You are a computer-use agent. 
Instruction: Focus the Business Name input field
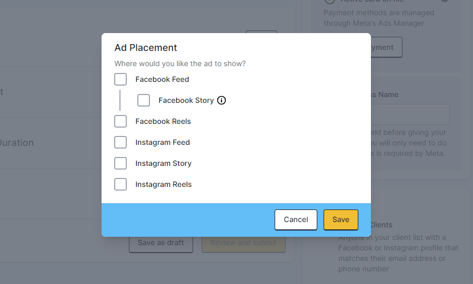(x=410, y=114)
